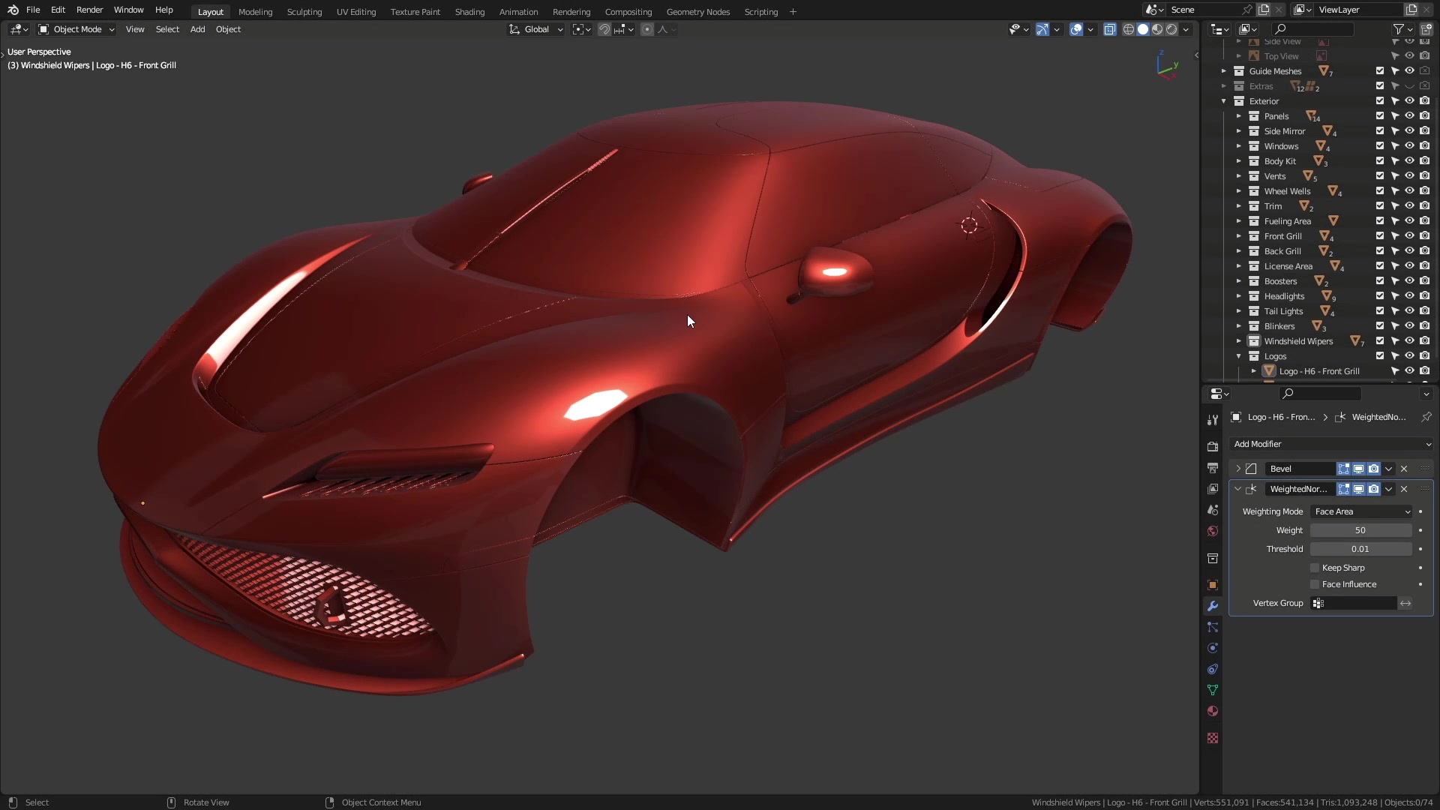Click the outliner search field
The image size is (1440, 810).
pyautogui.click(x=1312, y=29)
